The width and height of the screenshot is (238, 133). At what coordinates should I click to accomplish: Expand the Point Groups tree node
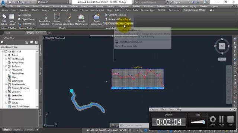click(x=6, y=59)
